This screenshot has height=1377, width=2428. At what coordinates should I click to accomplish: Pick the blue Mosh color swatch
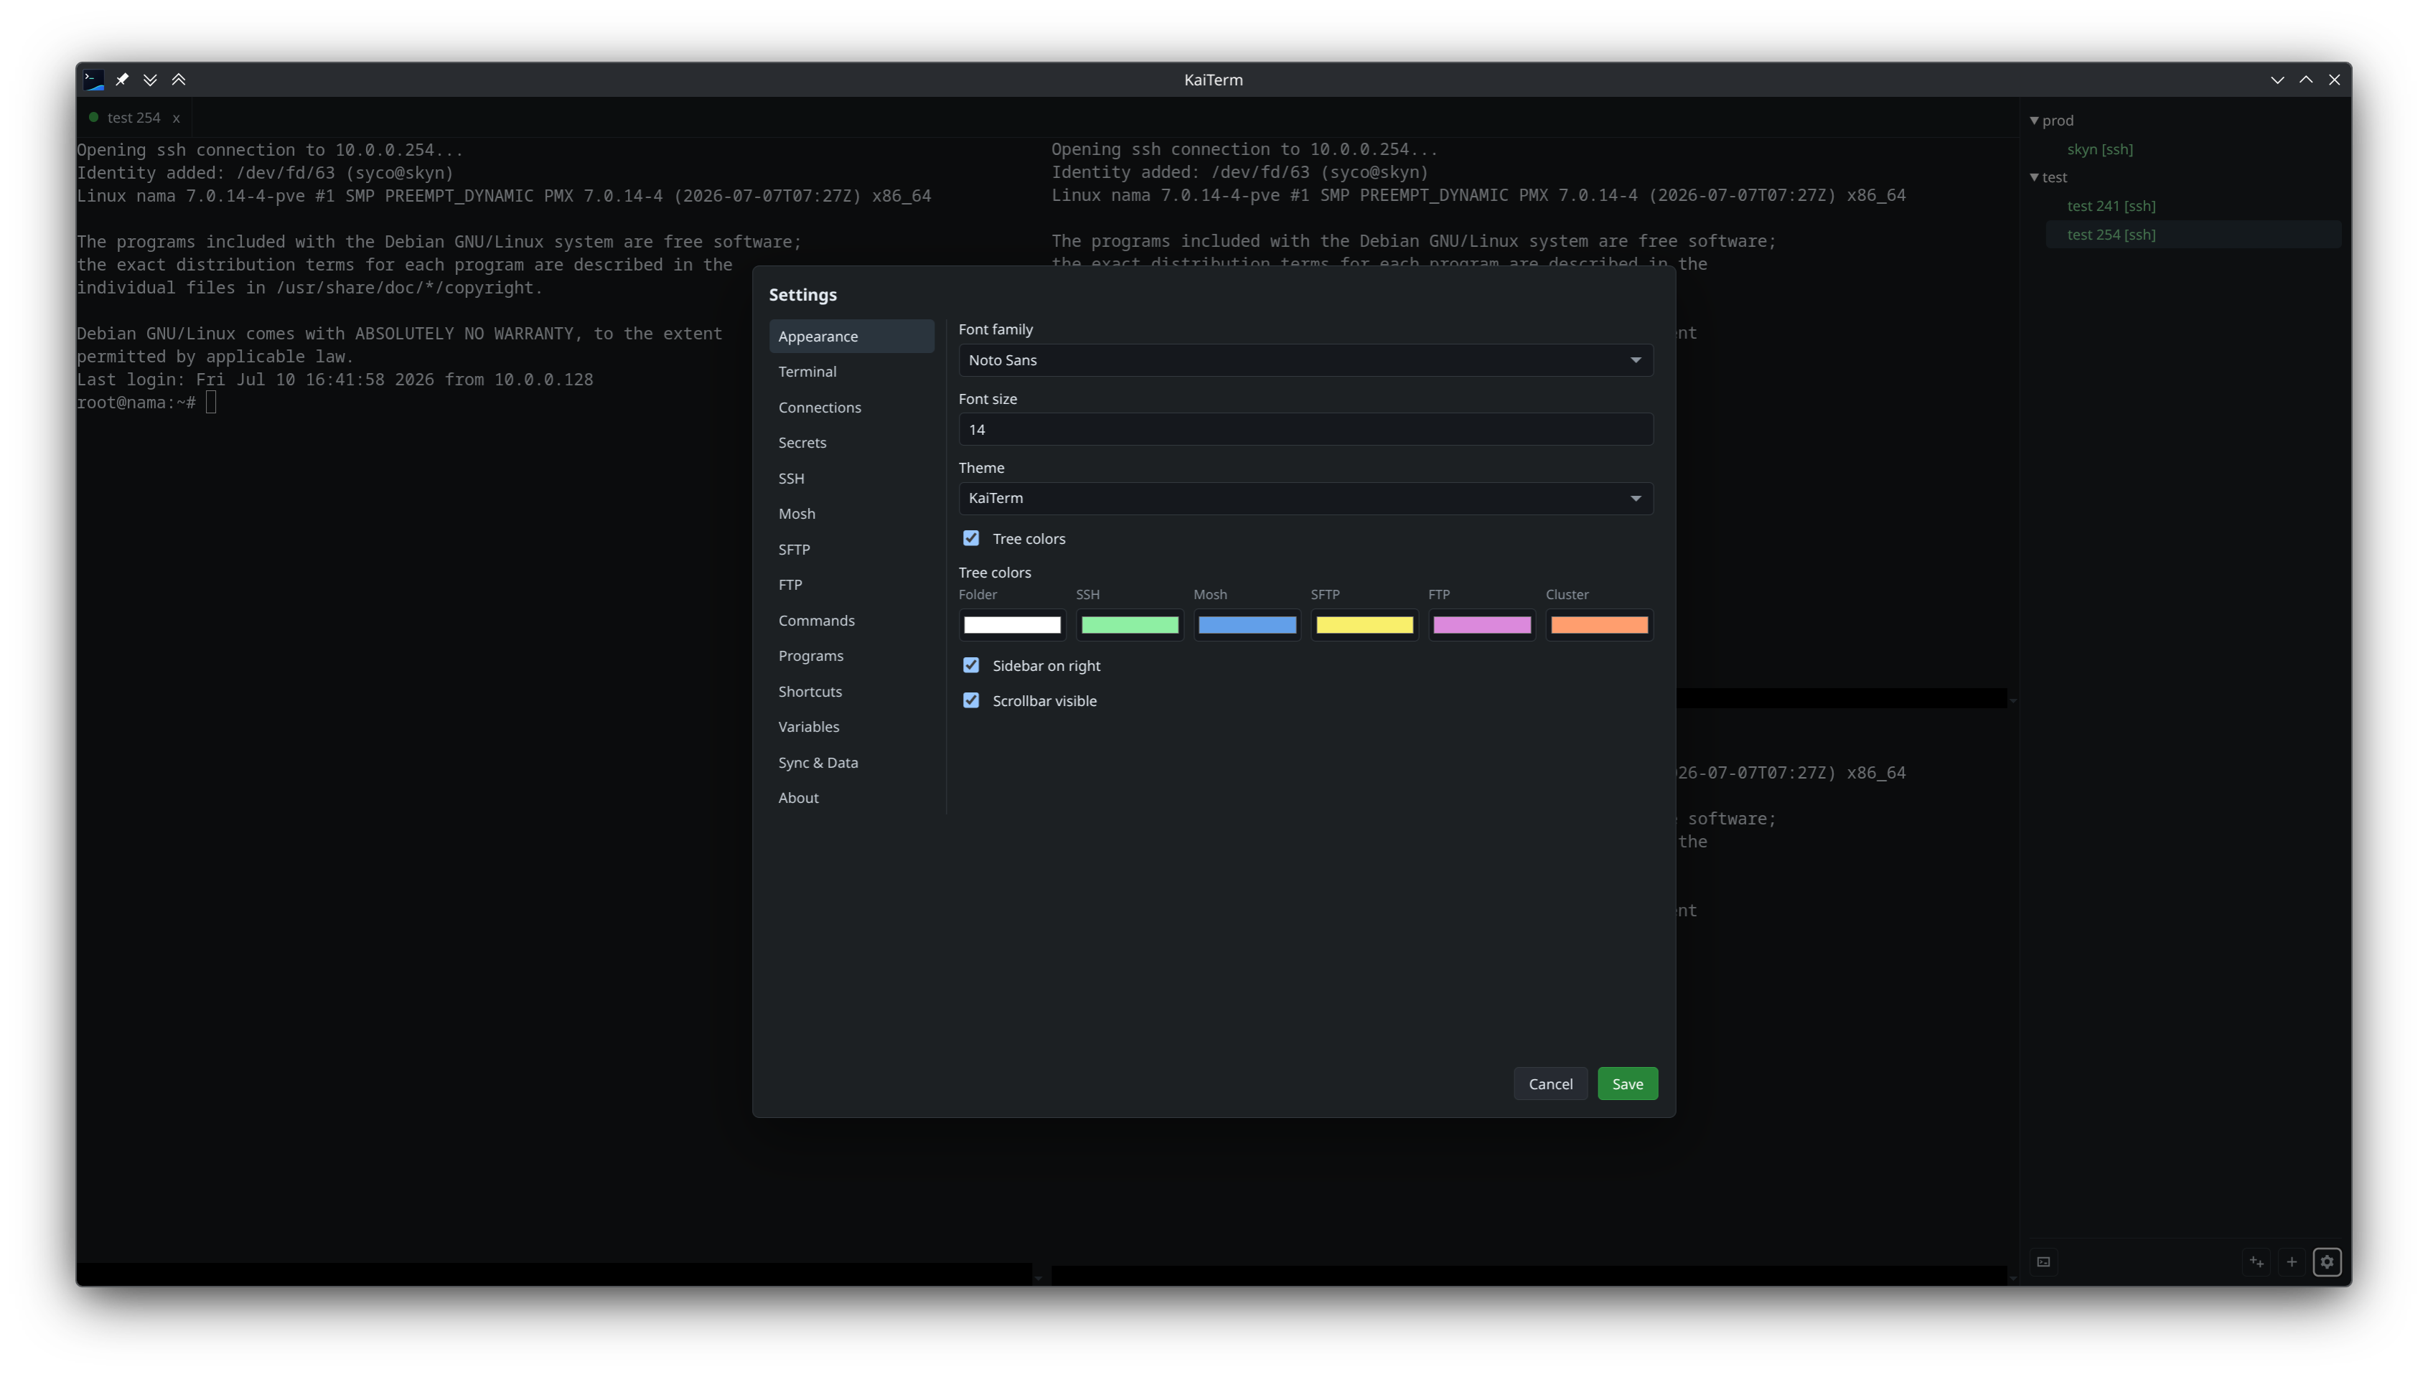point(1247,624)
